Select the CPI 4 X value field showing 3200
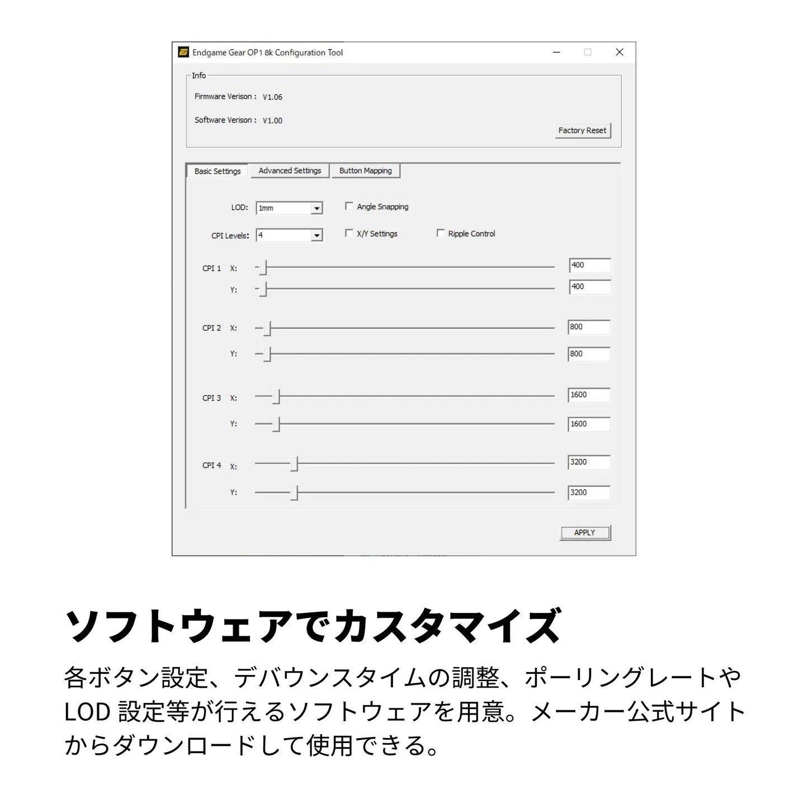The image size is (808, 808). pos(589,462)
